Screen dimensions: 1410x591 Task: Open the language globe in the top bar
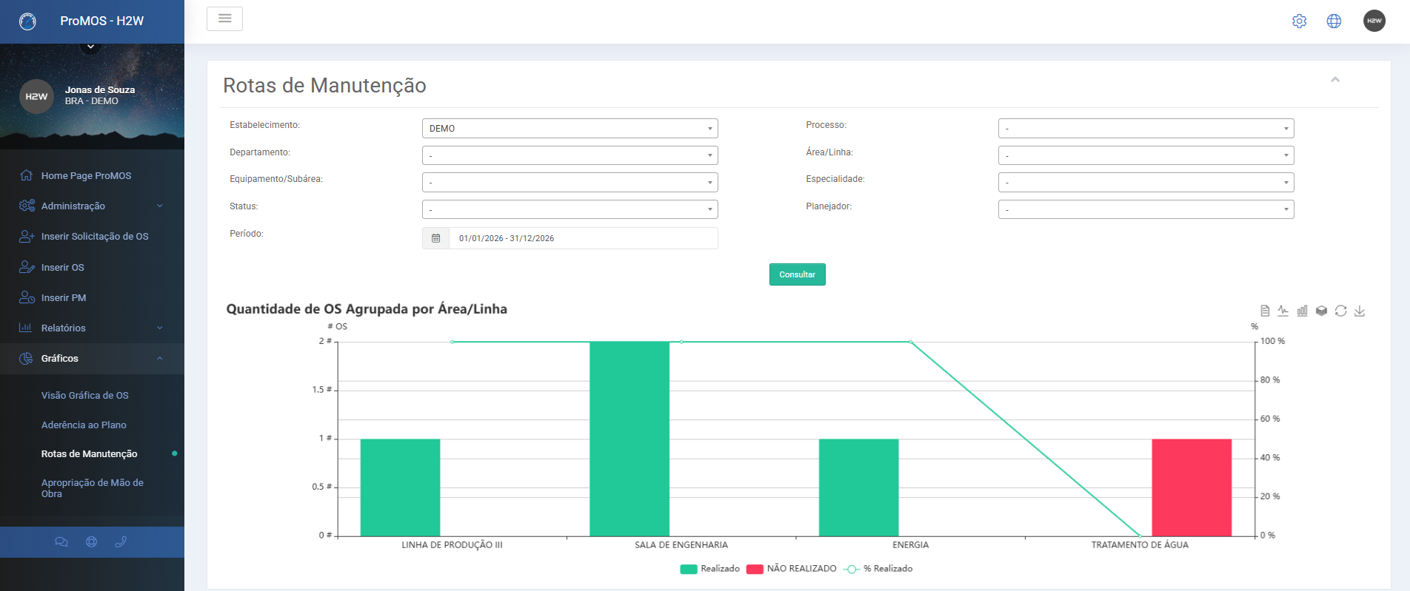[x=1334, y=21]
